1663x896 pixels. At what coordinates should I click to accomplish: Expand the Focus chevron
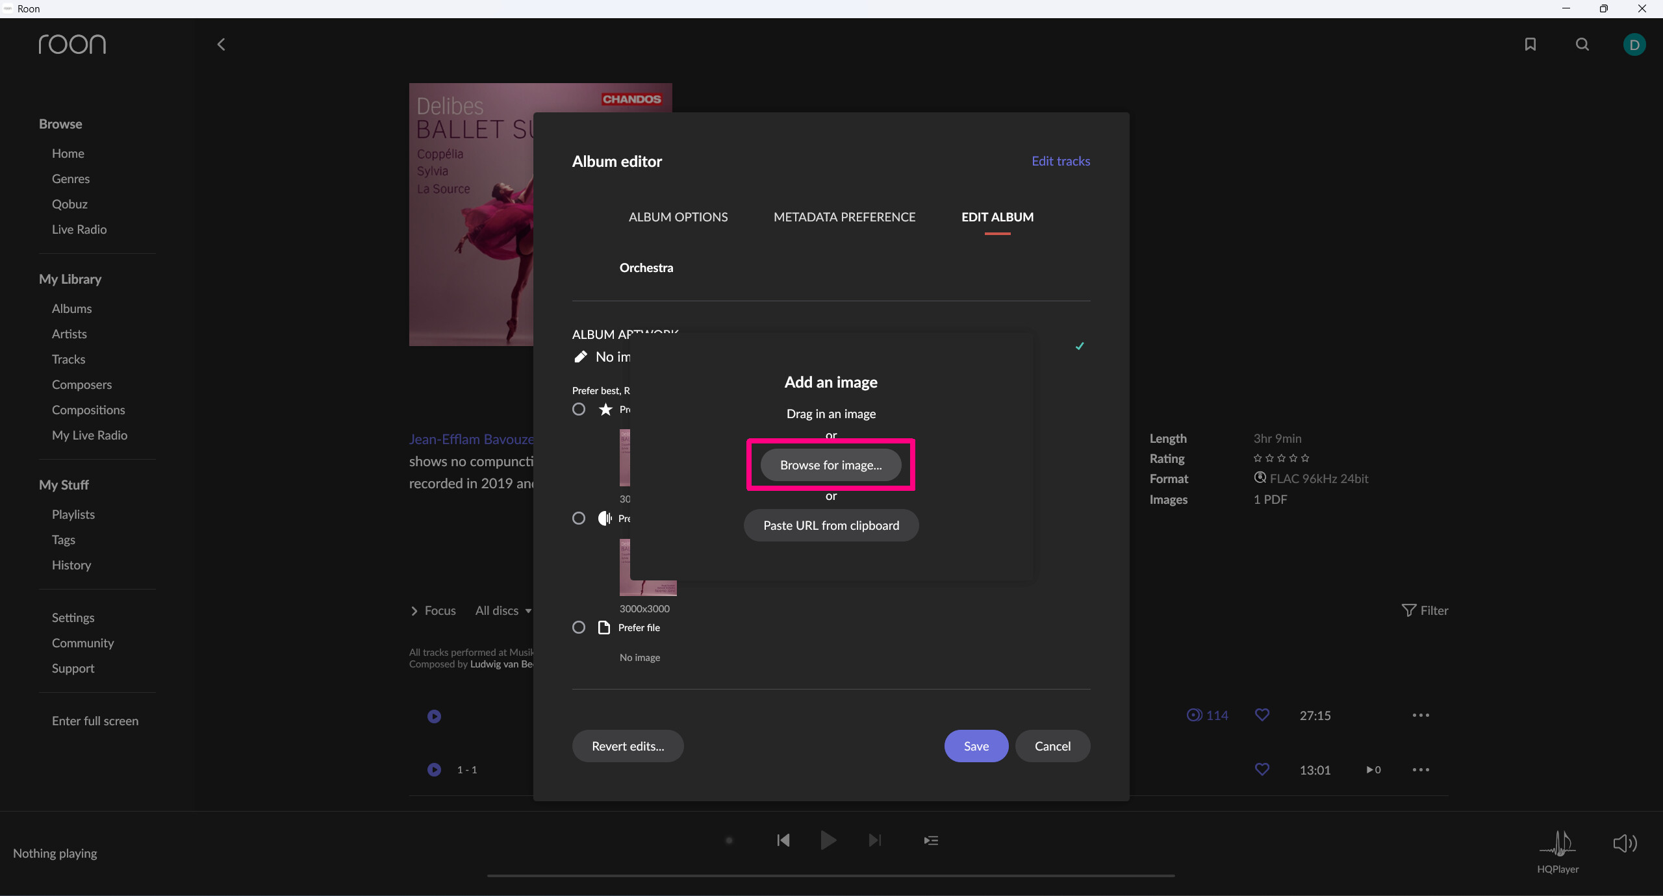pos(414,610)
